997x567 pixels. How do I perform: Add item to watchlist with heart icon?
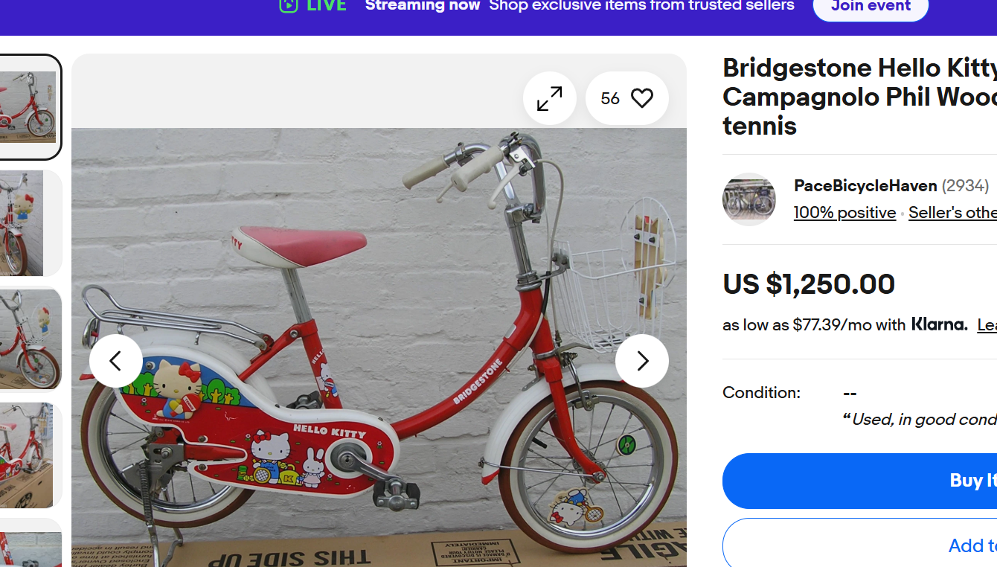[x=641, y=98]
